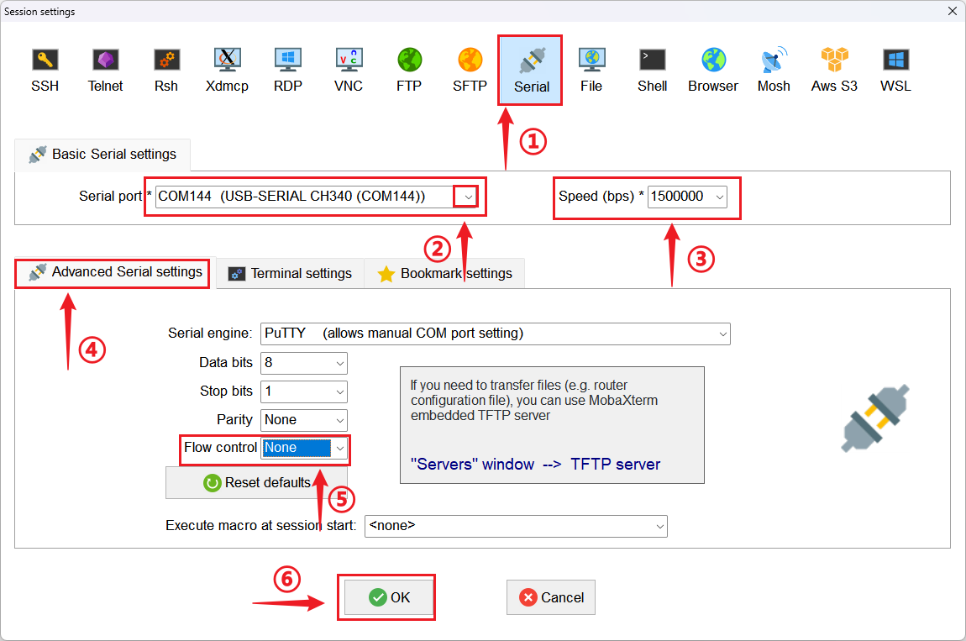Click the FTP globe icon
Image resolution: width=966 pixels, height=641 pixels.
(409, 69)
